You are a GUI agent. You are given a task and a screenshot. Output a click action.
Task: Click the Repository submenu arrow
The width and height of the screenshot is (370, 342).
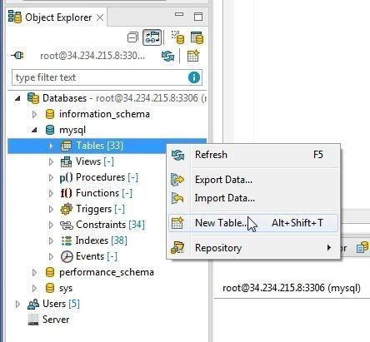[329, 247]
